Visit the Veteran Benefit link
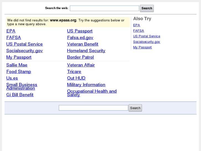The image size is (201, 151). pos(82,44)
